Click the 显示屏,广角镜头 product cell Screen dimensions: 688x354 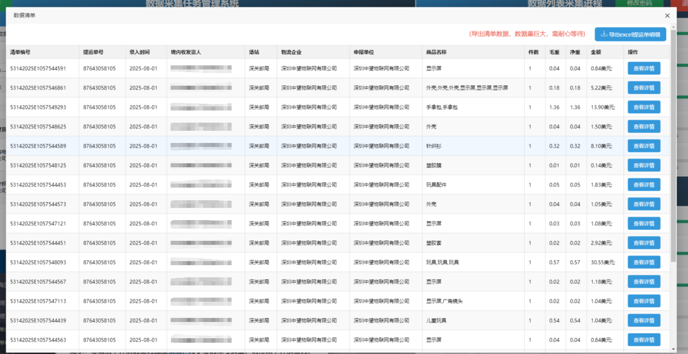click(444, 301)
